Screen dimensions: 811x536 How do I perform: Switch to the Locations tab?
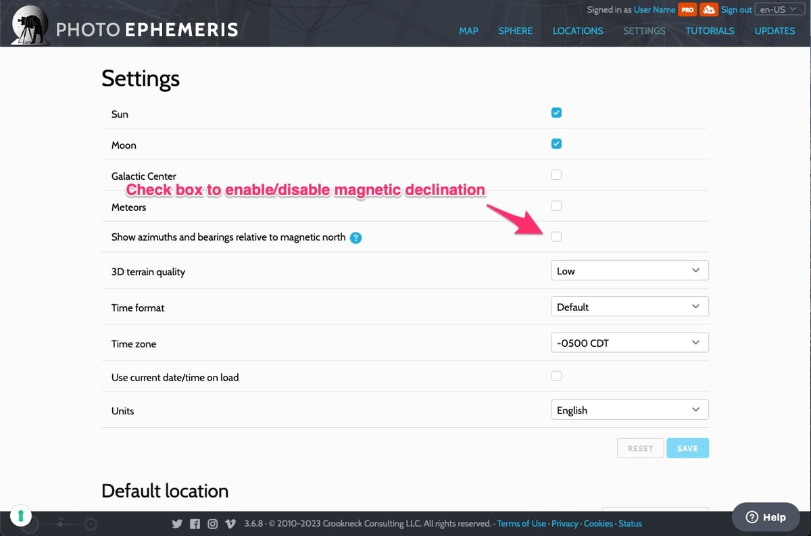(577, 30)
